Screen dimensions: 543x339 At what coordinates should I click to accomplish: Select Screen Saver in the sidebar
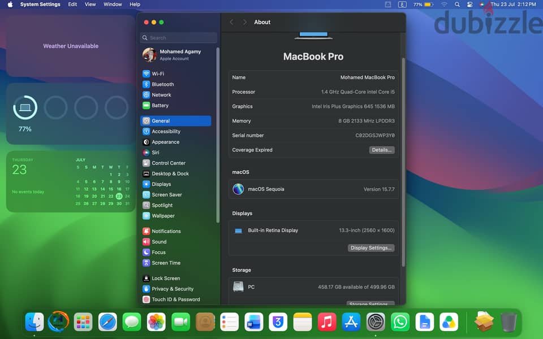(176, 195)
